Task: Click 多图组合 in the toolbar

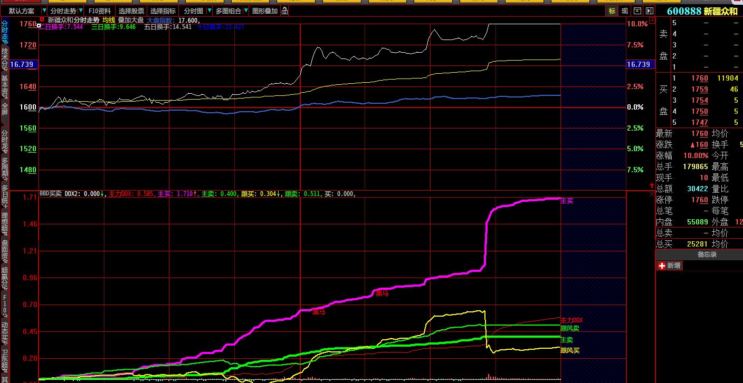Action: point(228,11)
